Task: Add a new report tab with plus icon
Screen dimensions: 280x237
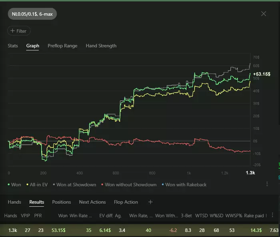Action: [150, 202]
